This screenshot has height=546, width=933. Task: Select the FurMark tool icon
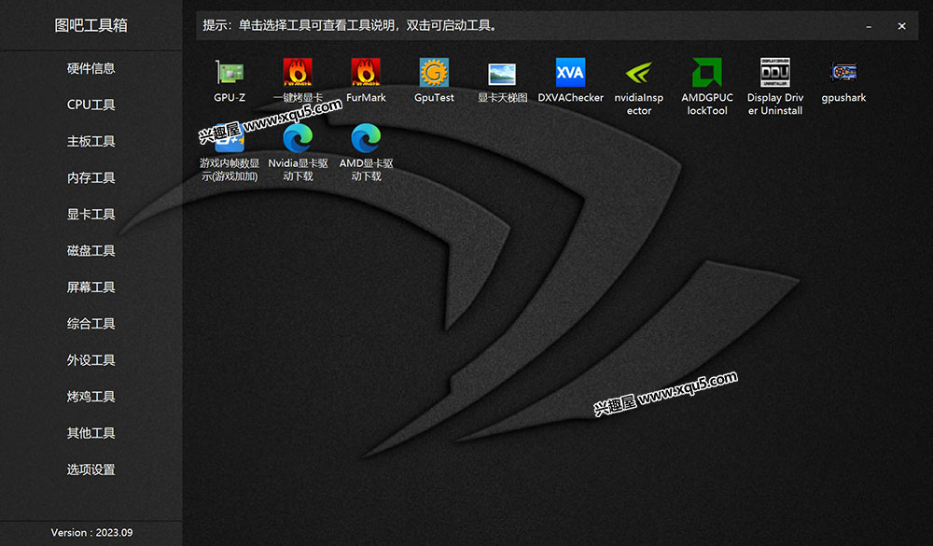[x=366, y=73]
